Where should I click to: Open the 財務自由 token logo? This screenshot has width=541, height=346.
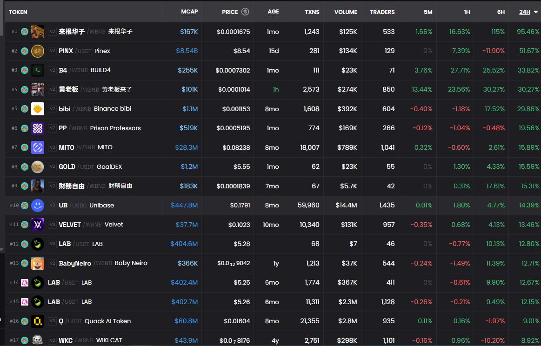[x=38, y=186]
